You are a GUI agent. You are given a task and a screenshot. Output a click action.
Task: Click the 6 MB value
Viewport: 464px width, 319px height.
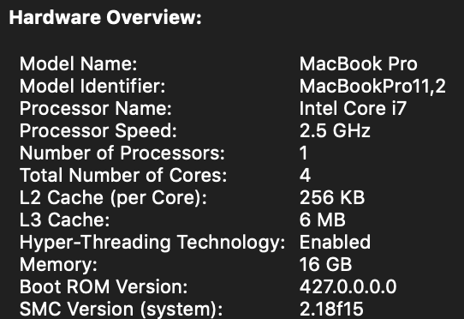click(x=323, y=220)
